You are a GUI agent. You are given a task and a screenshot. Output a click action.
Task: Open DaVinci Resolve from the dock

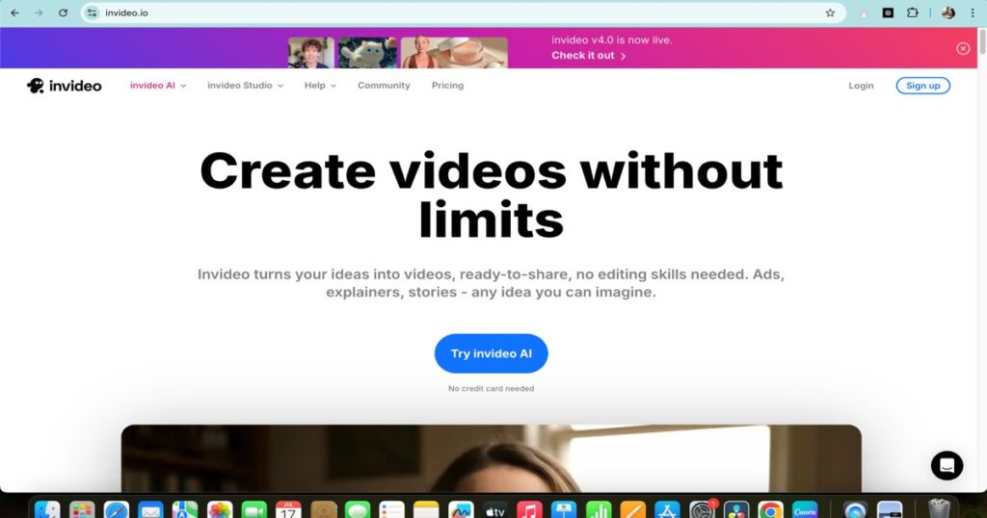(736, 510)
